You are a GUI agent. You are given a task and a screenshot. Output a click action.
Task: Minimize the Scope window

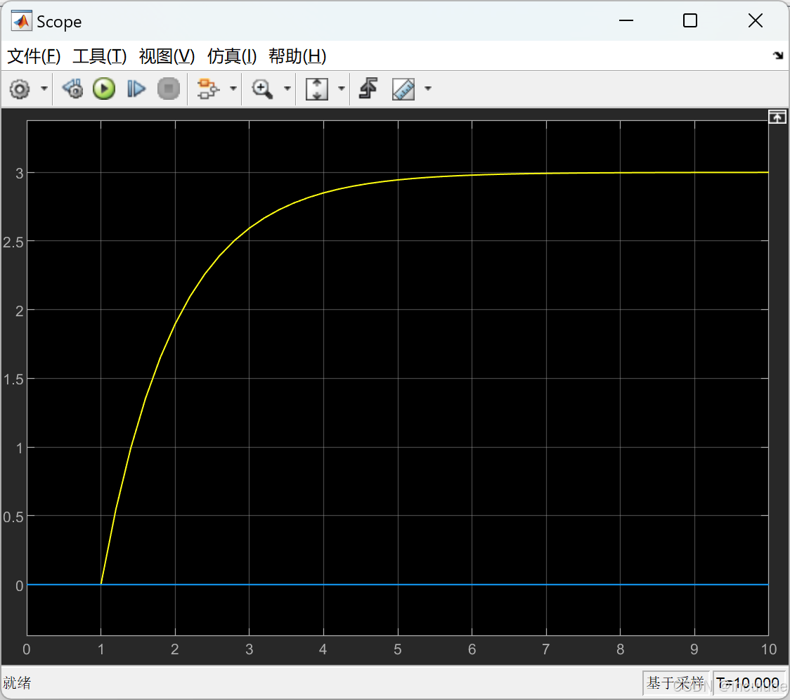(x=626, y=20)
